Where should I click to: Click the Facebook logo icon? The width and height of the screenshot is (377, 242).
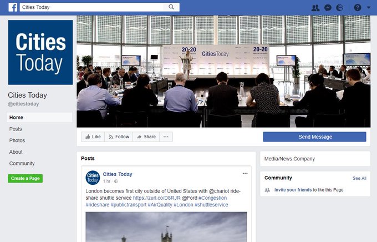[x=13, y=7]
